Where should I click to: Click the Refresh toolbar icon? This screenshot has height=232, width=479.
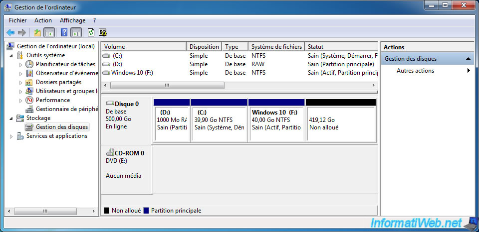[x=91, y=33]
